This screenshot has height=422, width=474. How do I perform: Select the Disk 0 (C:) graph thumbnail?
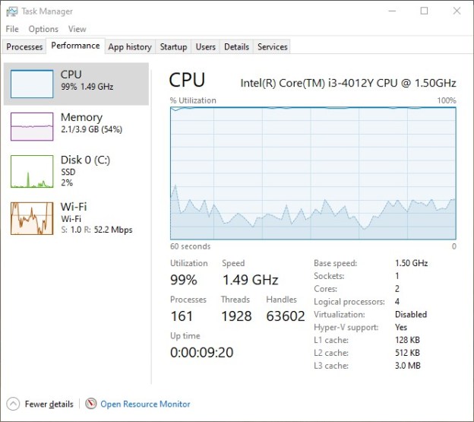pos(32,171)
